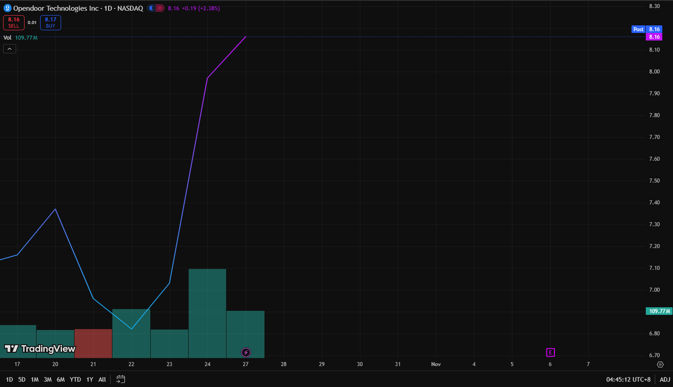Click the lightning bolt marker on the chart
Screen dimensions: 673x387
pyautogui.click(x=245, y=352)
